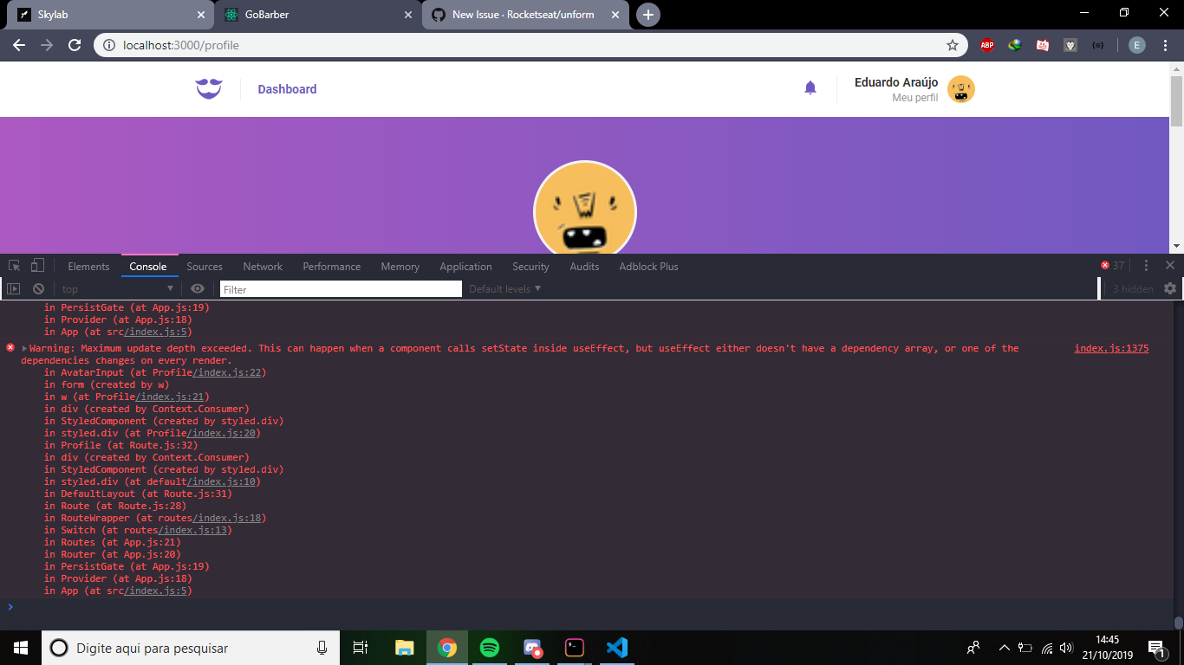Viewport: 1184px width, 665px height.
Task: Open the Security tab in DevTools
Action: 530,267
